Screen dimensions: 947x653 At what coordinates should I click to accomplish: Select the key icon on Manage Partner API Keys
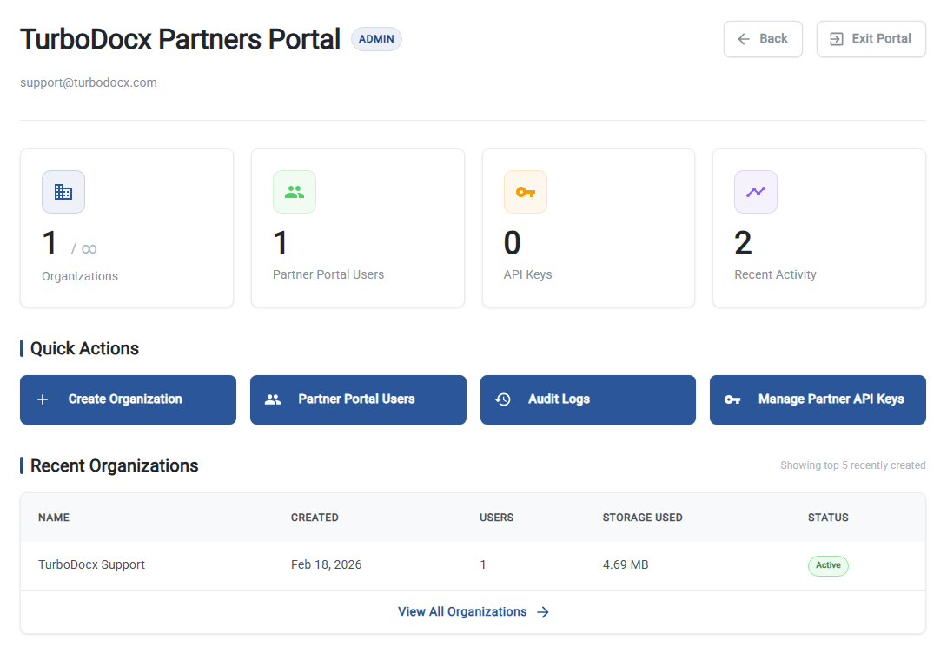[732, 399]
